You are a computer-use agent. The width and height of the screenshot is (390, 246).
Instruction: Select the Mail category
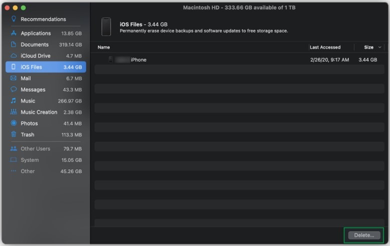[x=26, y=78]
